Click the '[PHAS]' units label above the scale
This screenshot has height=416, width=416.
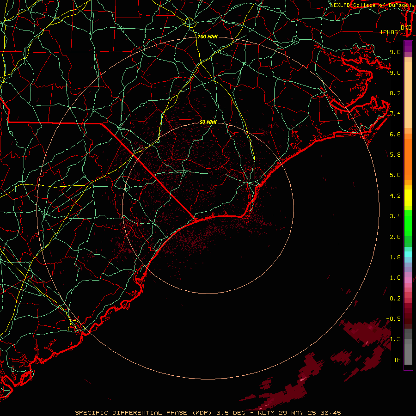(x=391, y=32)
